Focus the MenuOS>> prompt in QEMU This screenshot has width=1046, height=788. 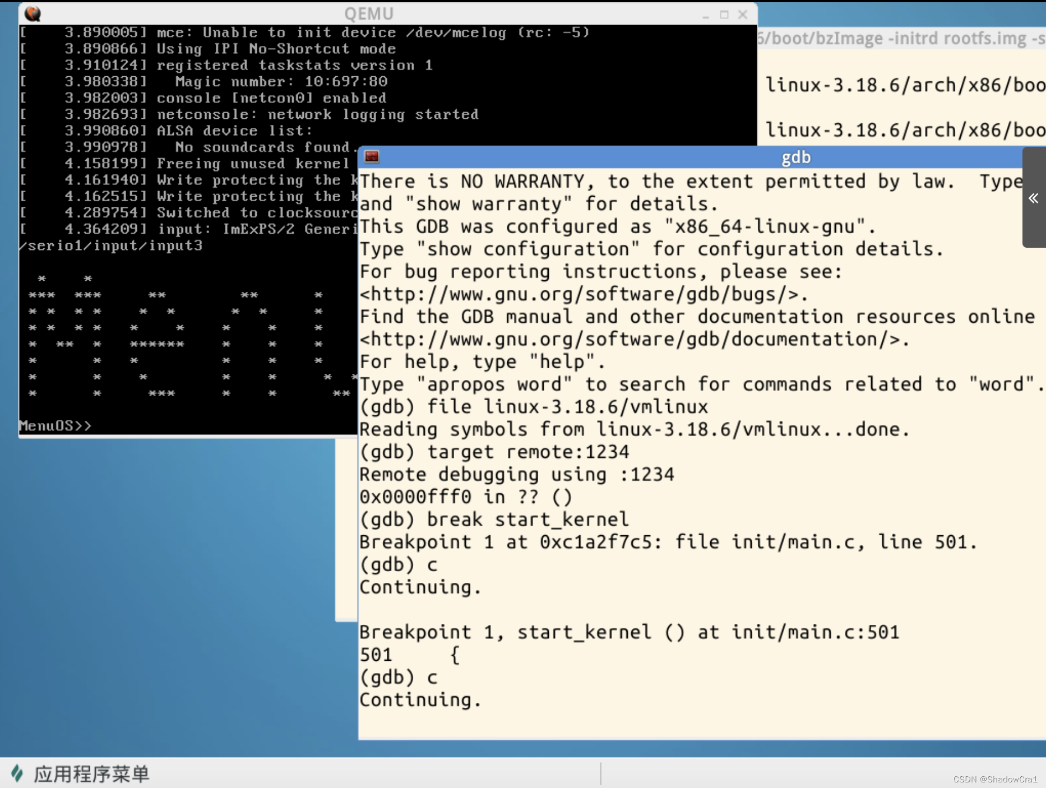[x=55, y=425]
